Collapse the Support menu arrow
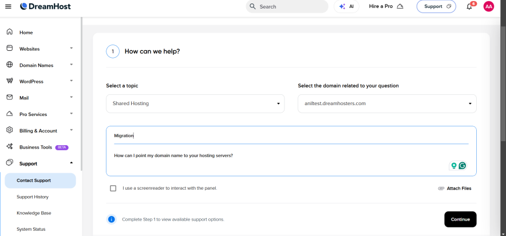The image size is (506, 236). coord(72,163)
